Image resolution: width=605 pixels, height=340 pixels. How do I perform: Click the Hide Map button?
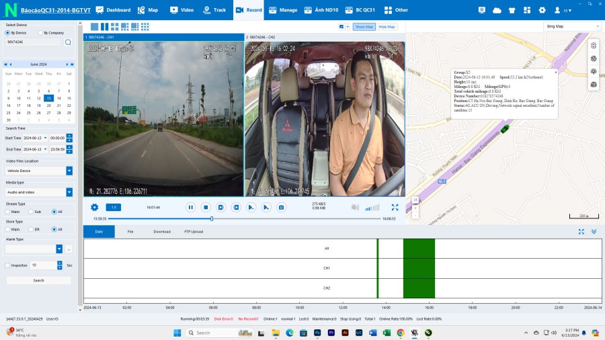tap(387, 27)
